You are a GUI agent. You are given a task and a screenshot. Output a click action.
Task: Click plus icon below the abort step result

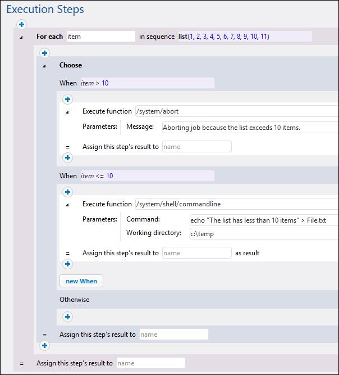67,158
